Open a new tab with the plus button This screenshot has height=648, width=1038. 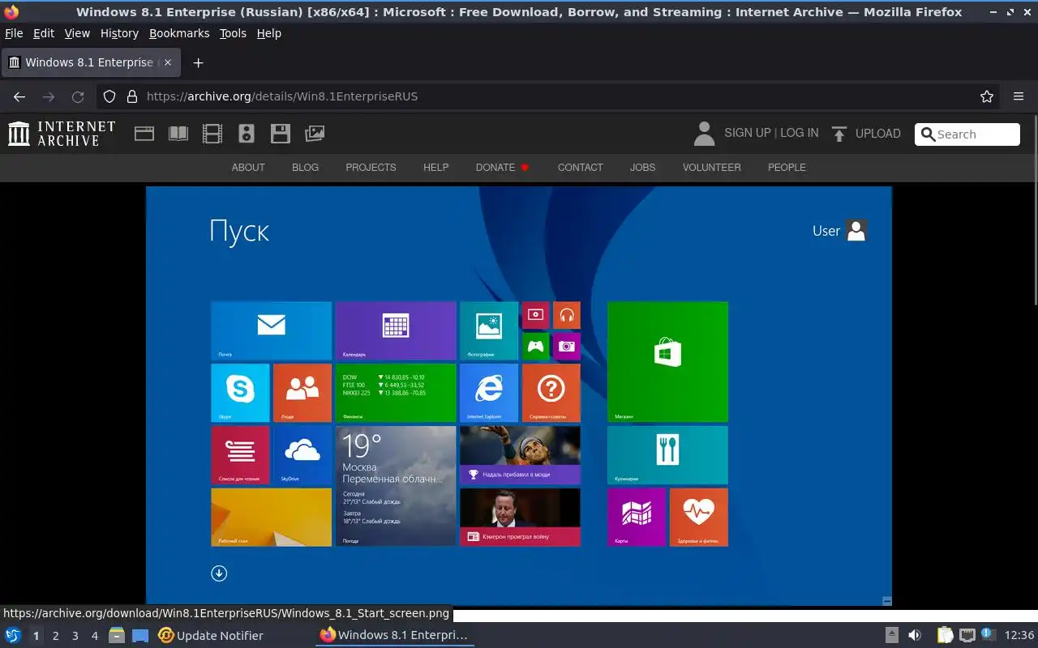click(x=198, y=62)
